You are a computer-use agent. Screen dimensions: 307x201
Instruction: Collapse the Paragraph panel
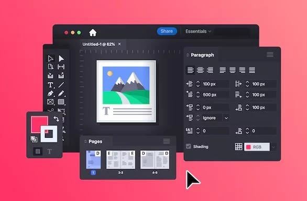pyautogui.click(x=188, y=55)
